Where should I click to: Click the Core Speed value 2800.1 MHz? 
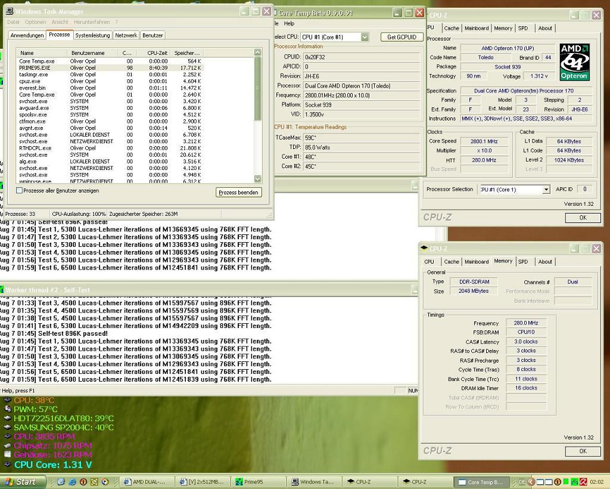point(484,141)
